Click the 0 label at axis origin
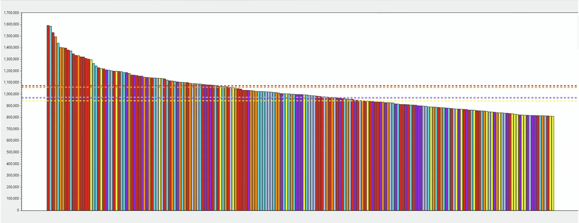This screenshot has height=223, width=579. [x=18, y=210]
